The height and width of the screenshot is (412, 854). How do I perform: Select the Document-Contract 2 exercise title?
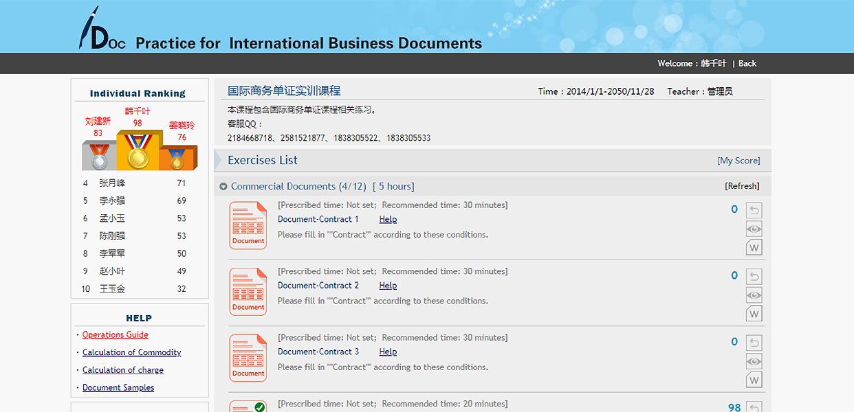pyautogui.click(x=318, y=285)
